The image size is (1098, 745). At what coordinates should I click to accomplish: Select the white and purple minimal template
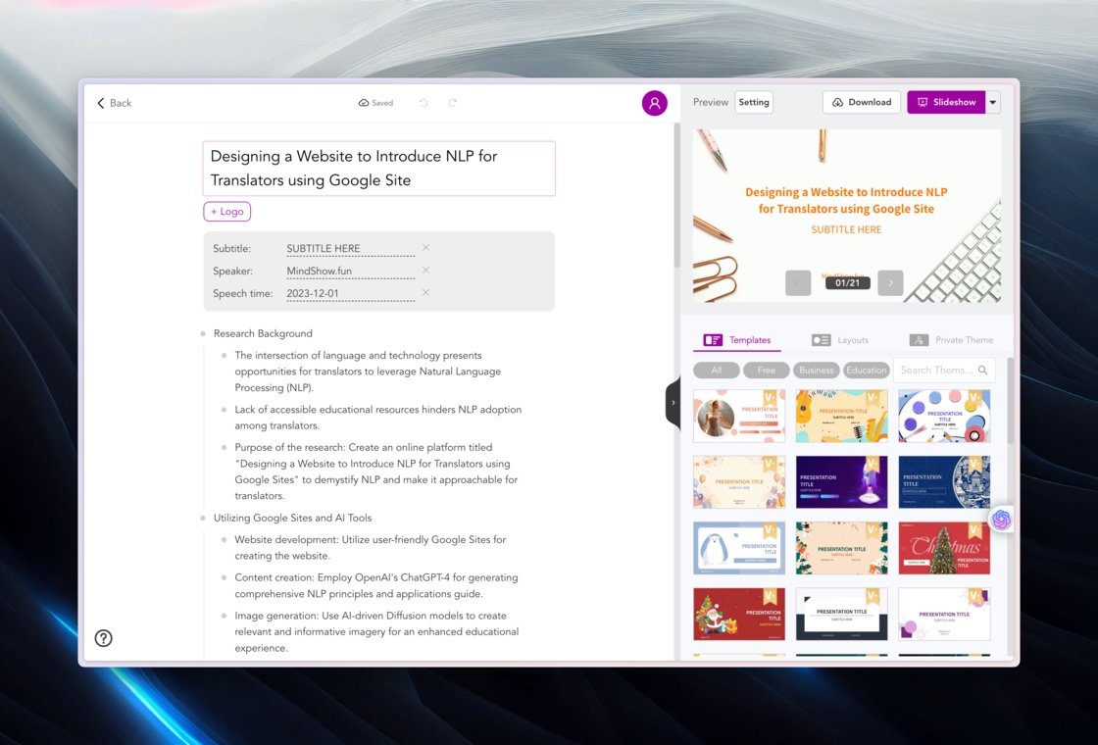pos(945,614)
